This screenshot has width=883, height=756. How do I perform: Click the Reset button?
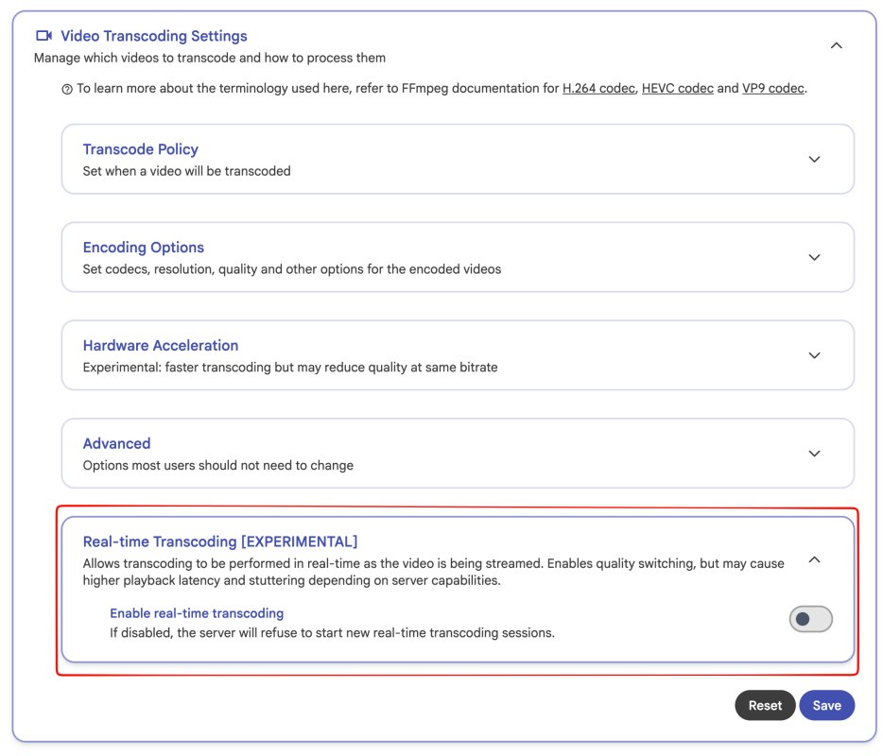(765, 705)
